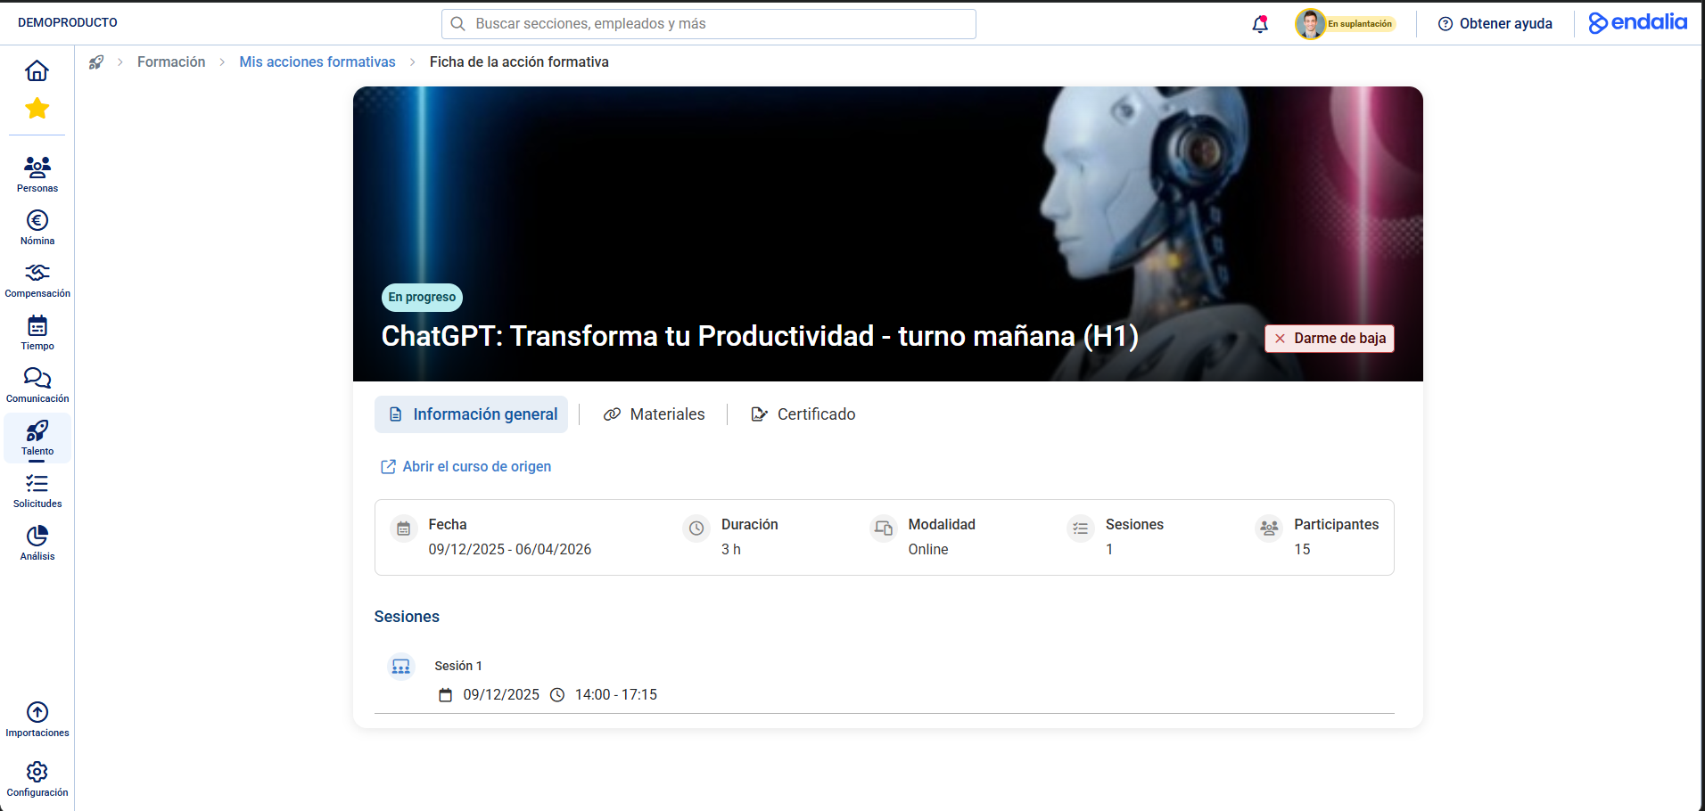Click the Online modality value
Screen dimensions: 1705x811
point(928,550)
